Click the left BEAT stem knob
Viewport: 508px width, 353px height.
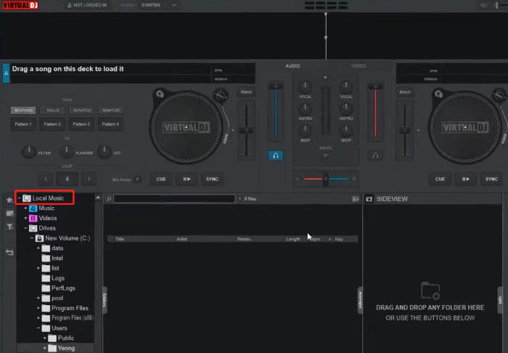pos(305,130)
